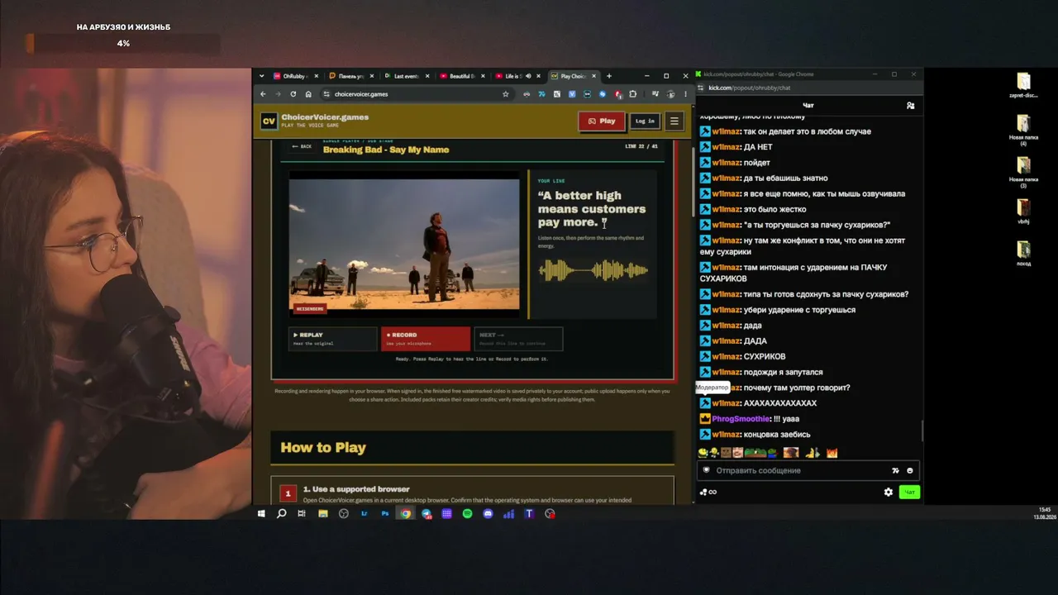This screenshot has width=1058, height=595.
Task: Start recording with the Record button
Action: 425,339
